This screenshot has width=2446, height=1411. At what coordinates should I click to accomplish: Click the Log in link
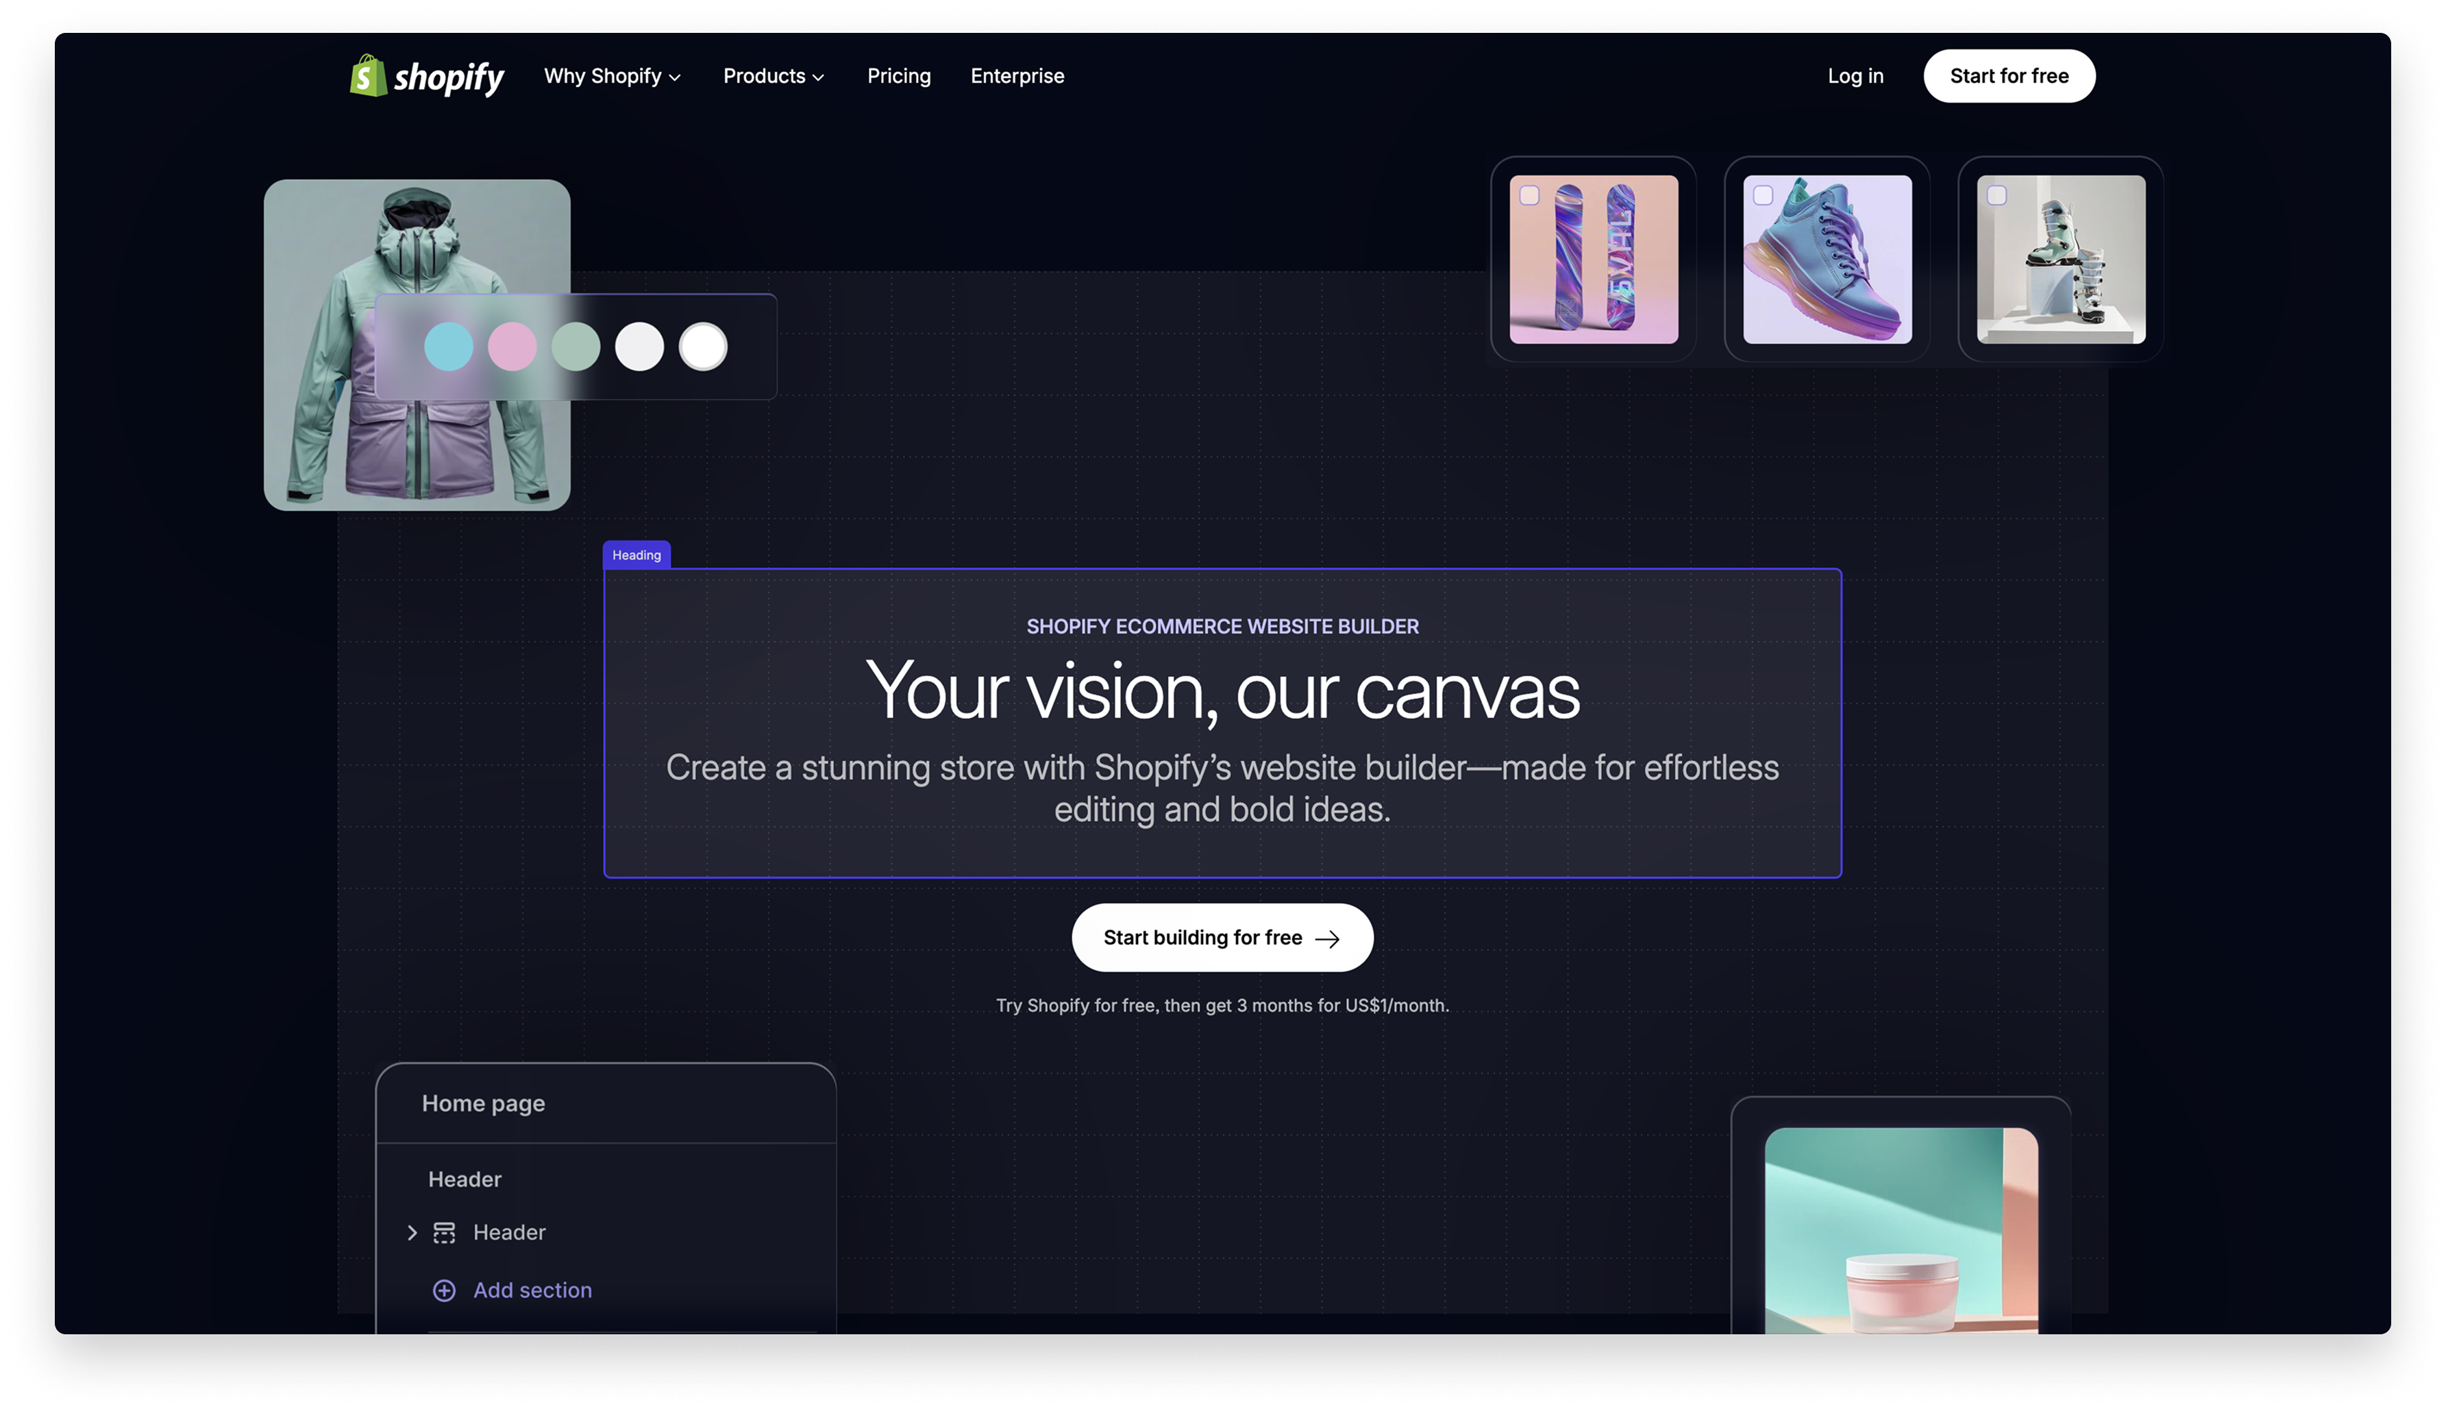click(1855, 75)
